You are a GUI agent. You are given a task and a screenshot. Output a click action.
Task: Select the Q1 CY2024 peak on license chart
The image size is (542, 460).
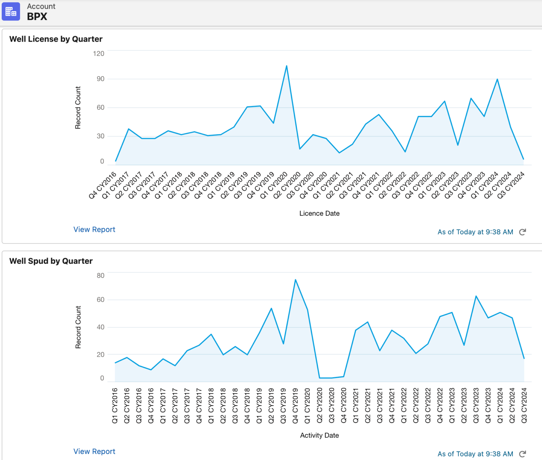pyautogui.click(x=497, y=79)
